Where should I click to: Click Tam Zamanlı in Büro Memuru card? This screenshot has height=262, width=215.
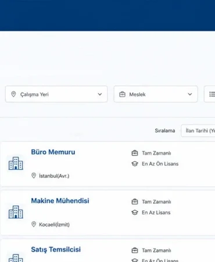[156, 153]
